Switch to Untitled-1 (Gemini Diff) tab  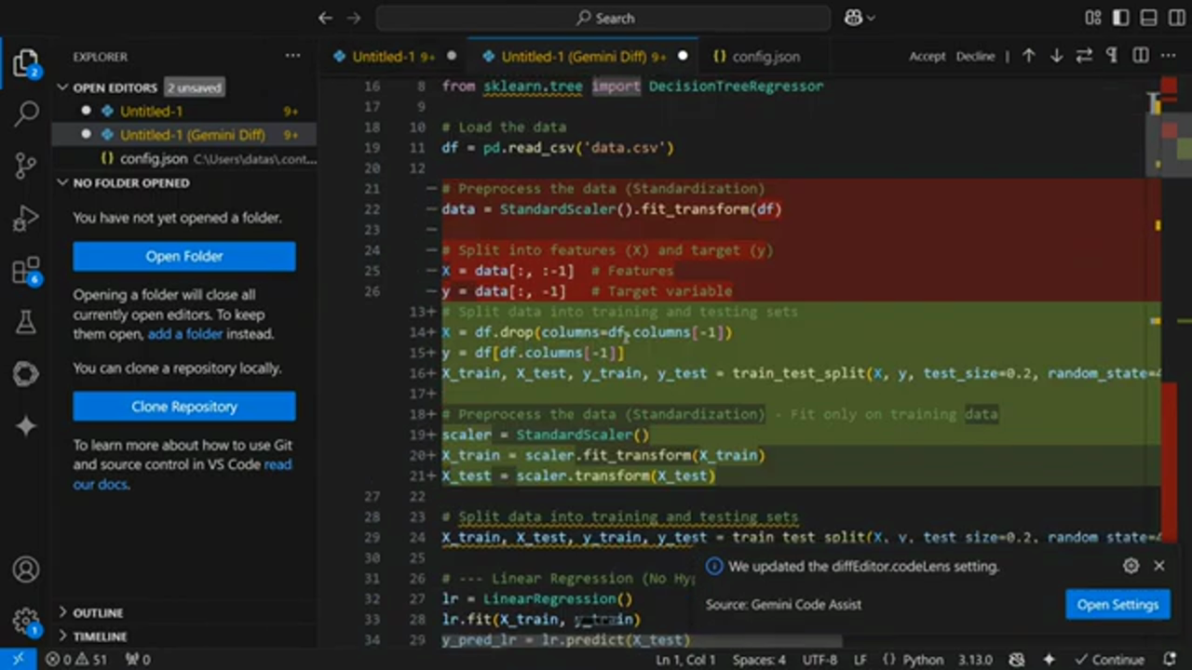pyautogui.click(x=583, y=56)
